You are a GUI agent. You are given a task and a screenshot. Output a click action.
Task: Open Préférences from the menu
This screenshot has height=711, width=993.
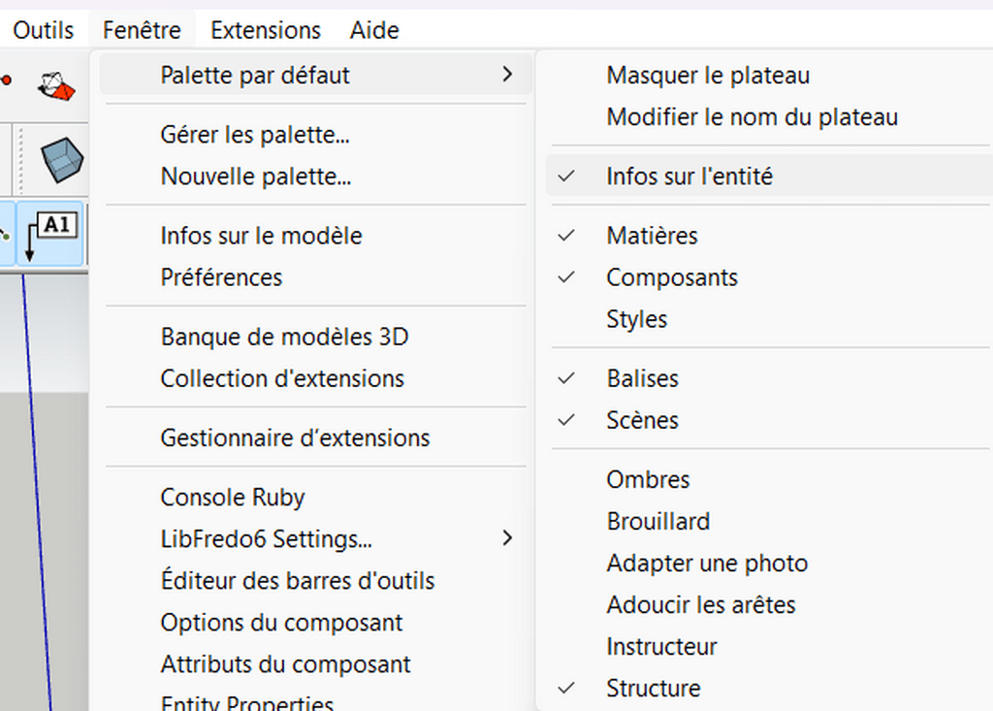coord(221,277)
